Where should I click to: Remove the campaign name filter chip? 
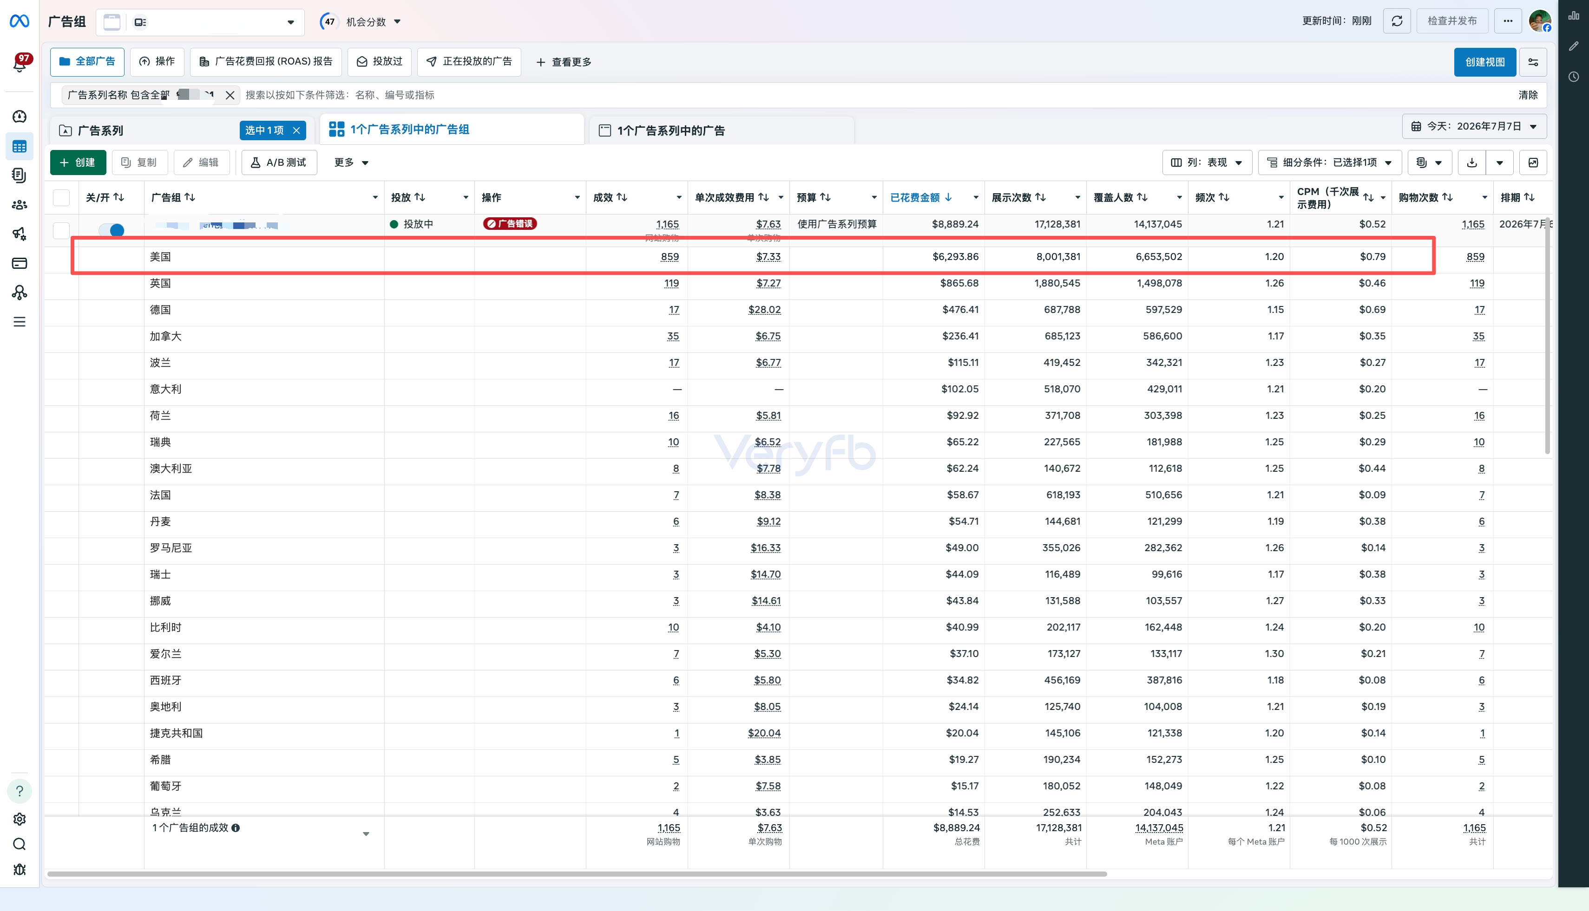(230, 95)
